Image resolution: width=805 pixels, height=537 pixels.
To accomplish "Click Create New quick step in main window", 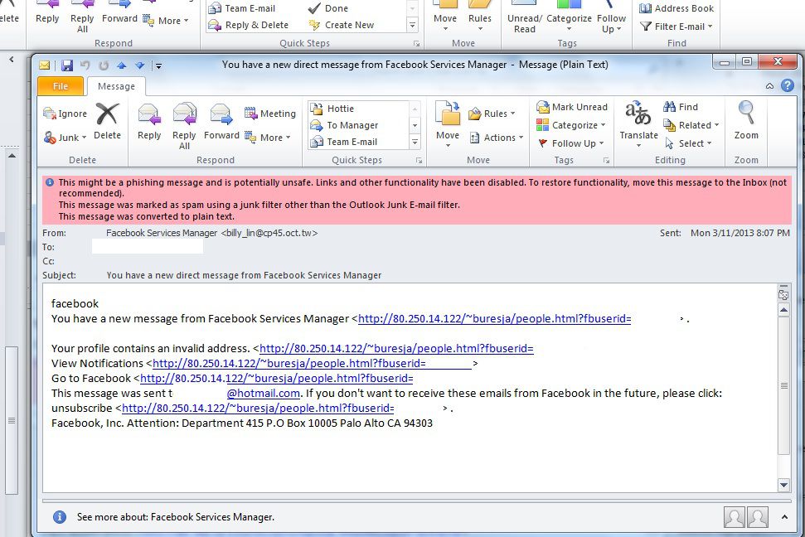I will 342,25.
